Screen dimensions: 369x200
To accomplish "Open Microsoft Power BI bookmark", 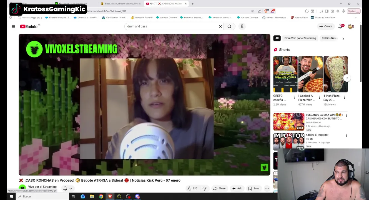I will click(142, 17).
